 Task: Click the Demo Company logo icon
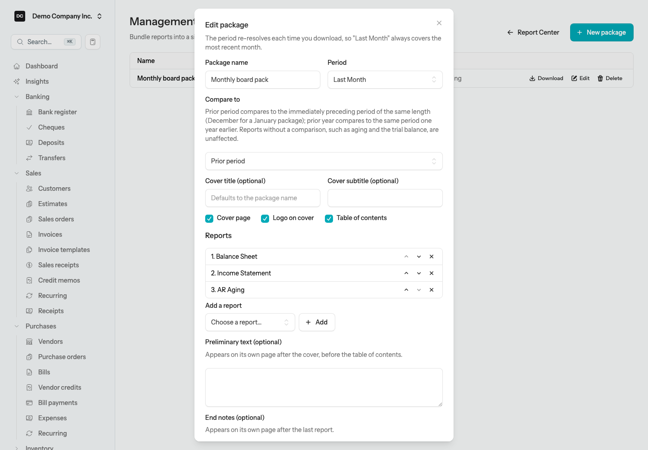coord(20,16)
